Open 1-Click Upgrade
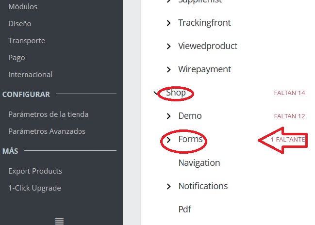The width and height of the screenshot is (315, 225). point(34,188)
